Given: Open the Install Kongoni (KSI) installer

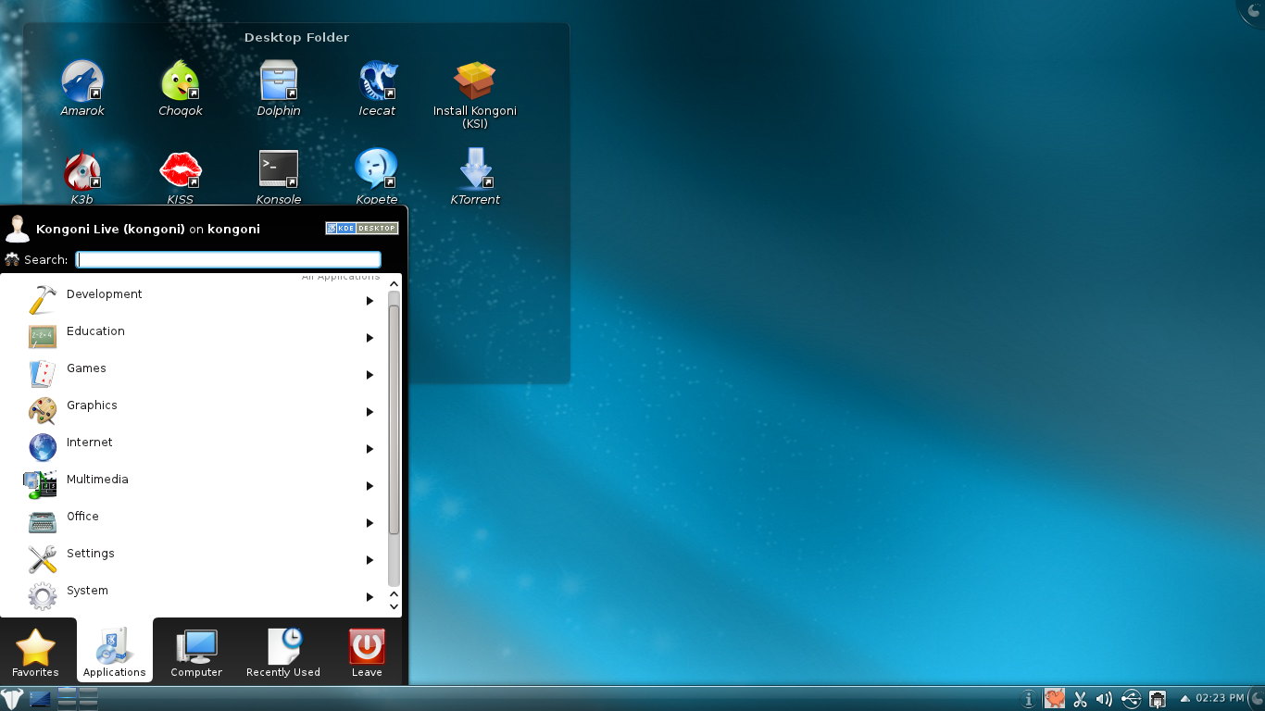Looking at the screenshot, I should click(473, 79).
